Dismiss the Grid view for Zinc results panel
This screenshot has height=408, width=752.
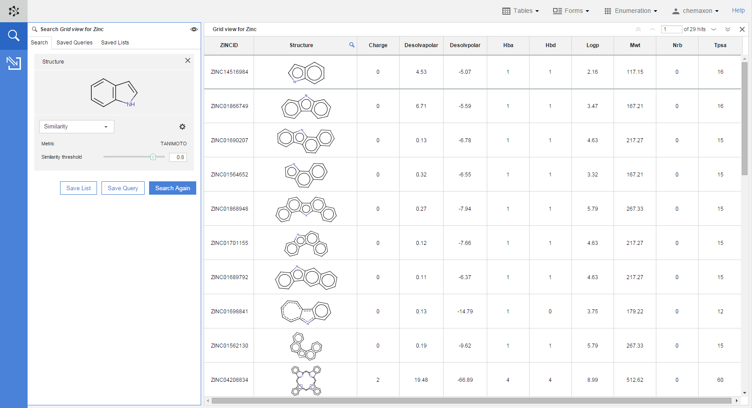click(742, 29)
